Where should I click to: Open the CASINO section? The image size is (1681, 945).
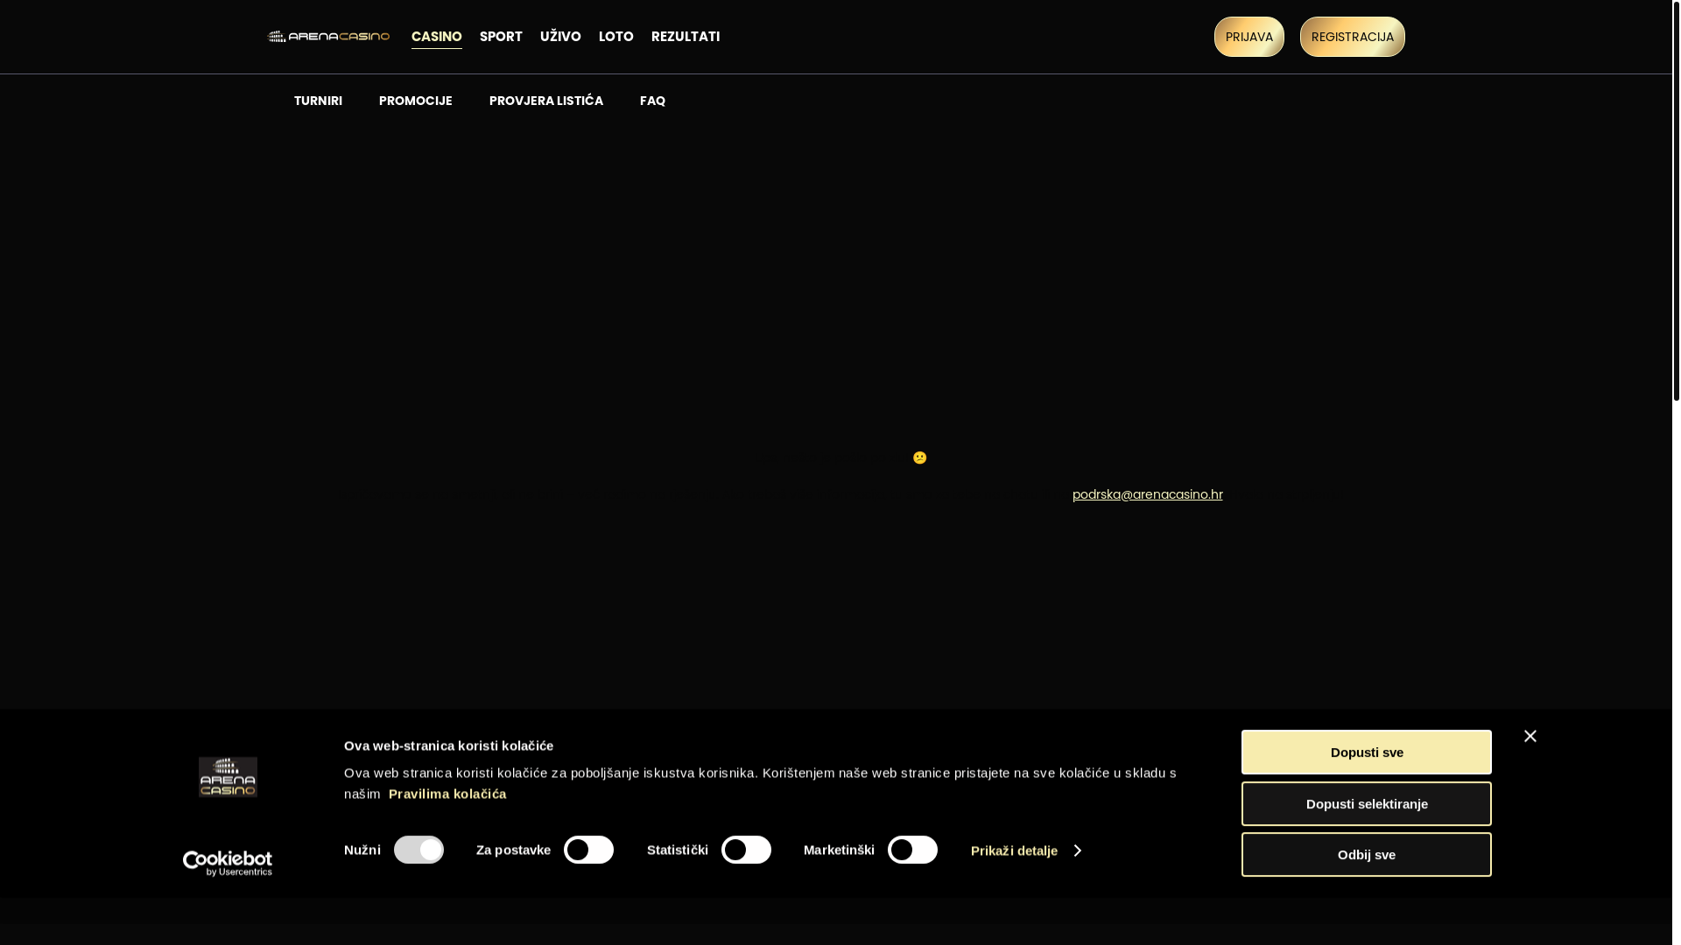click(x=436, y=37)
